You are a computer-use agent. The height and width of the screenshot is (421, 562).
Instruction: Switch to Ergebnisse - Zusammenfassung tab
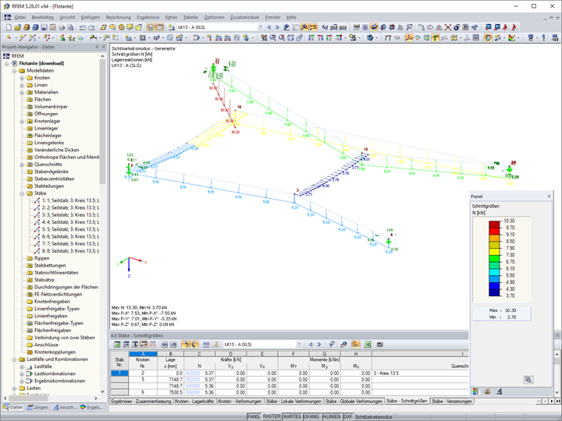(141, 402)
